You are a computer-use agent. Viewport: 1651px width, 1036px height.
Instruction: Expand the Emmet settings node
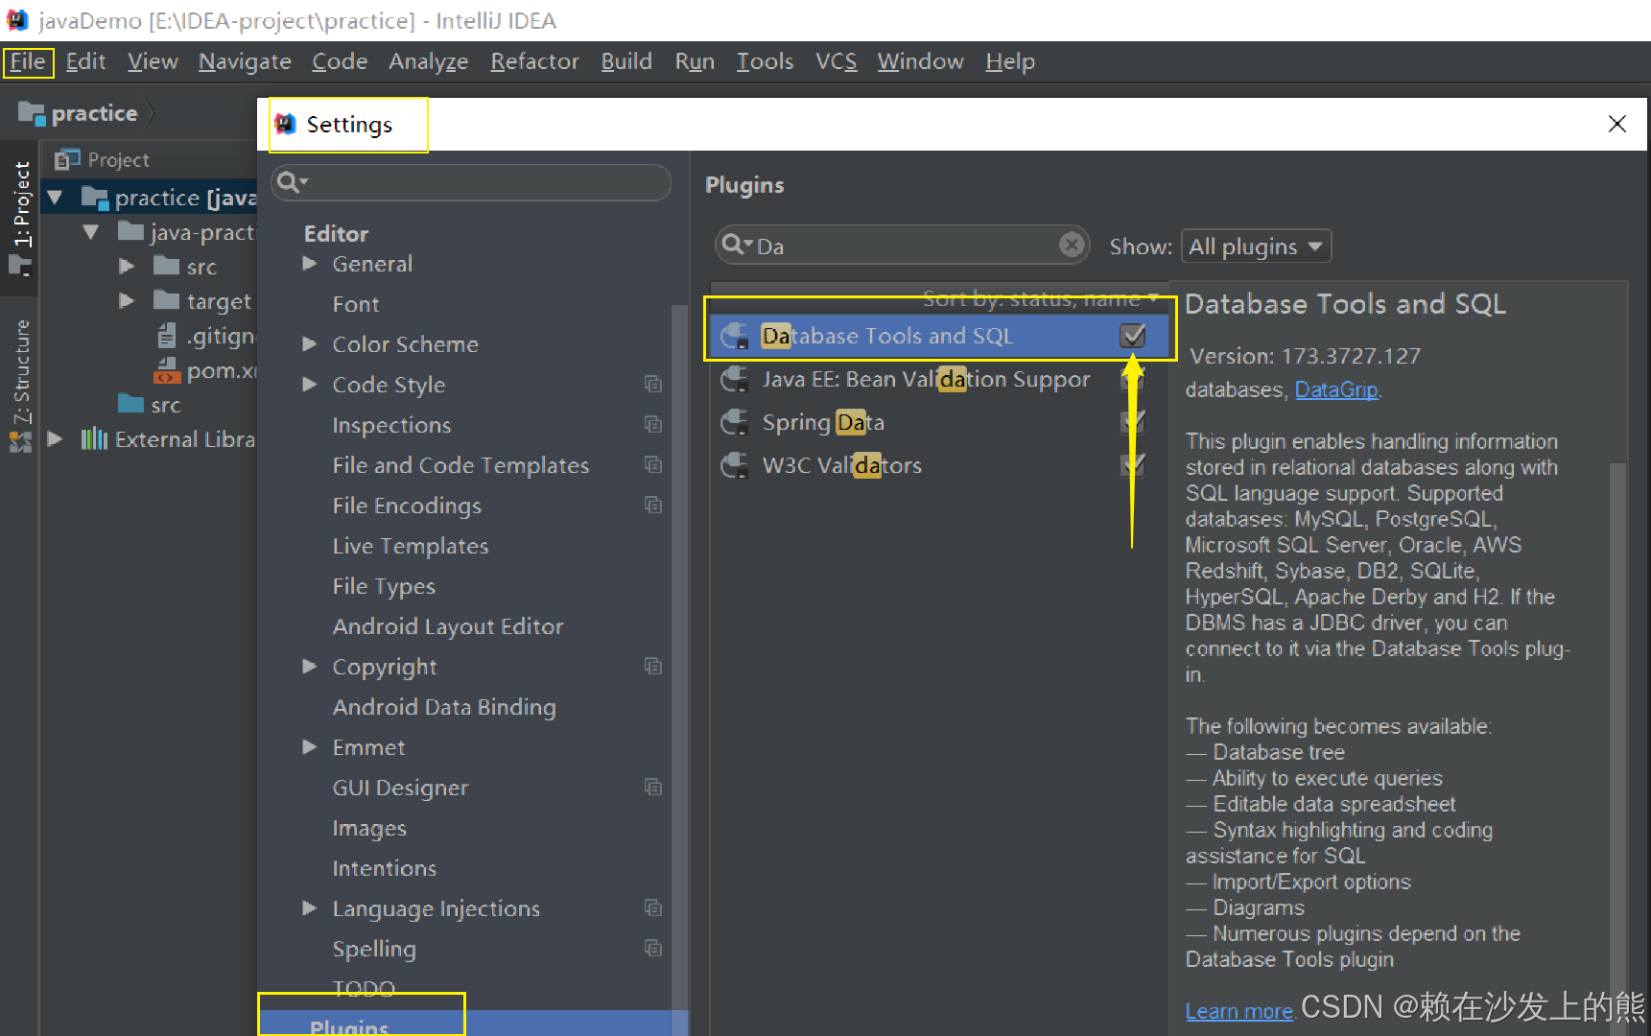(x=310, y=747)
